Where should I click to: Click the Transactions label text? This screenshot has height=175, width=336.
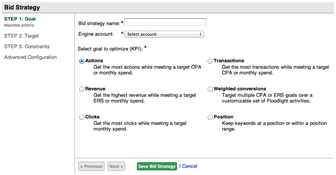229,61
